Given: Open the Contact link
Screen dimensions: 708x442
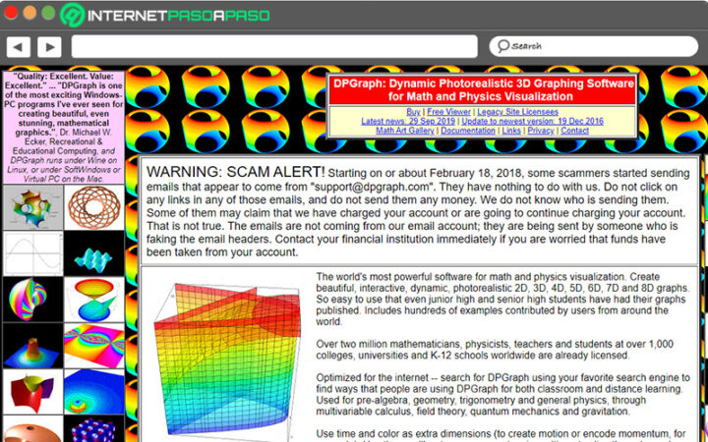Looking at the screenshot, I should click(575, 131).
